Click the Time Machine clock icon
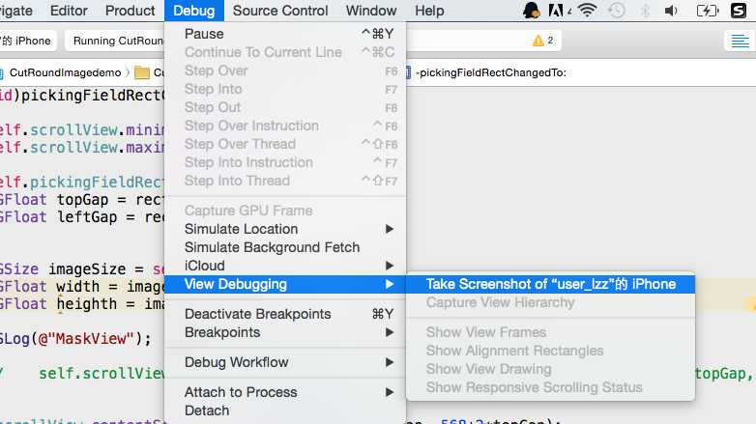Viewport: 756px width, 424px height. pyautogui.click(x=616, y=10)
